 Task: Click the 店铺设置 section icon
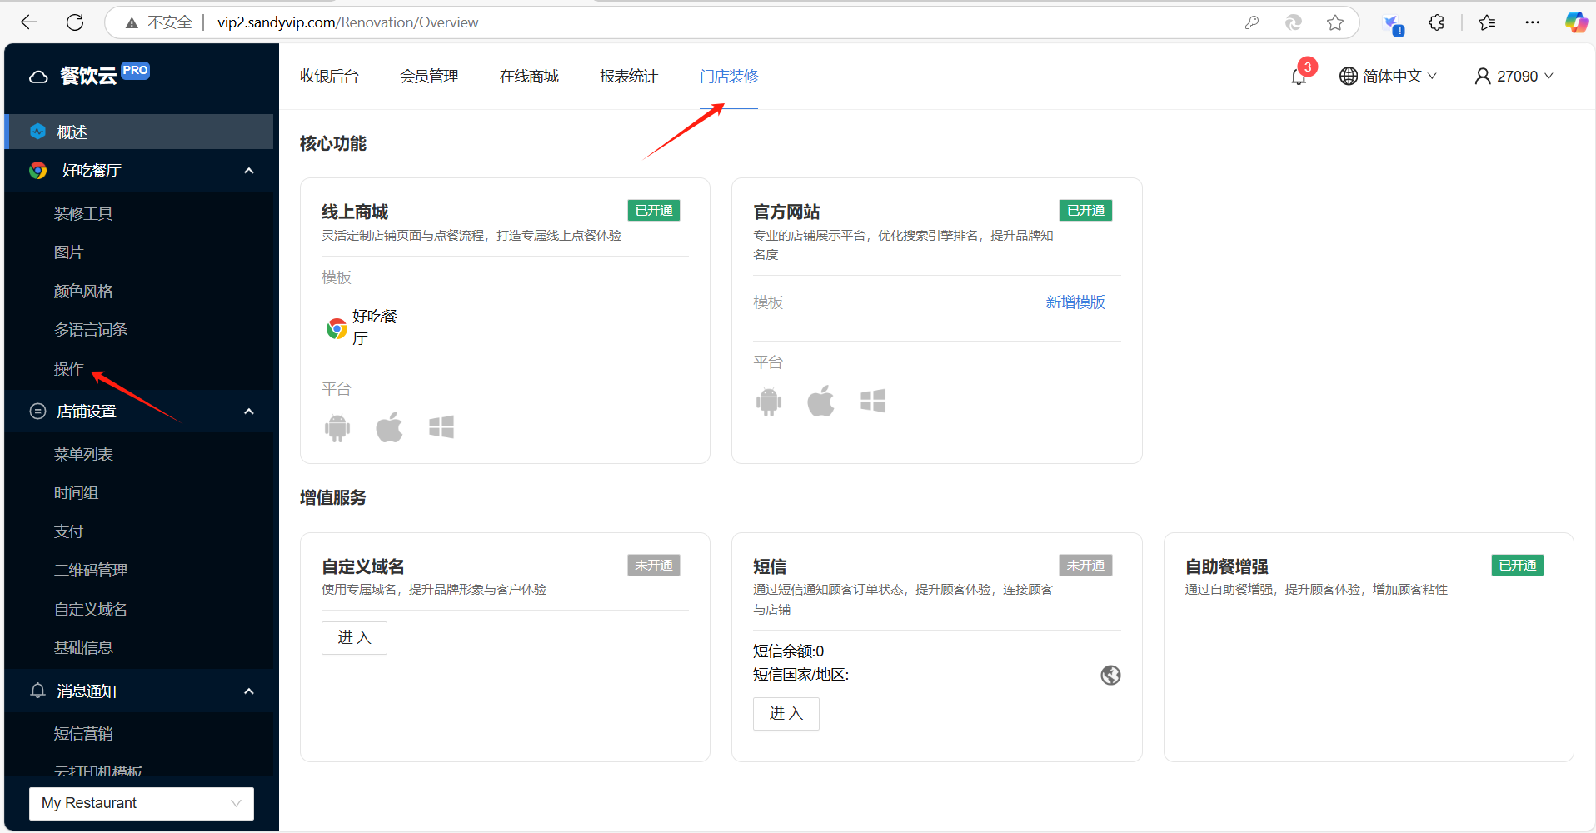[x=37, y=411]
